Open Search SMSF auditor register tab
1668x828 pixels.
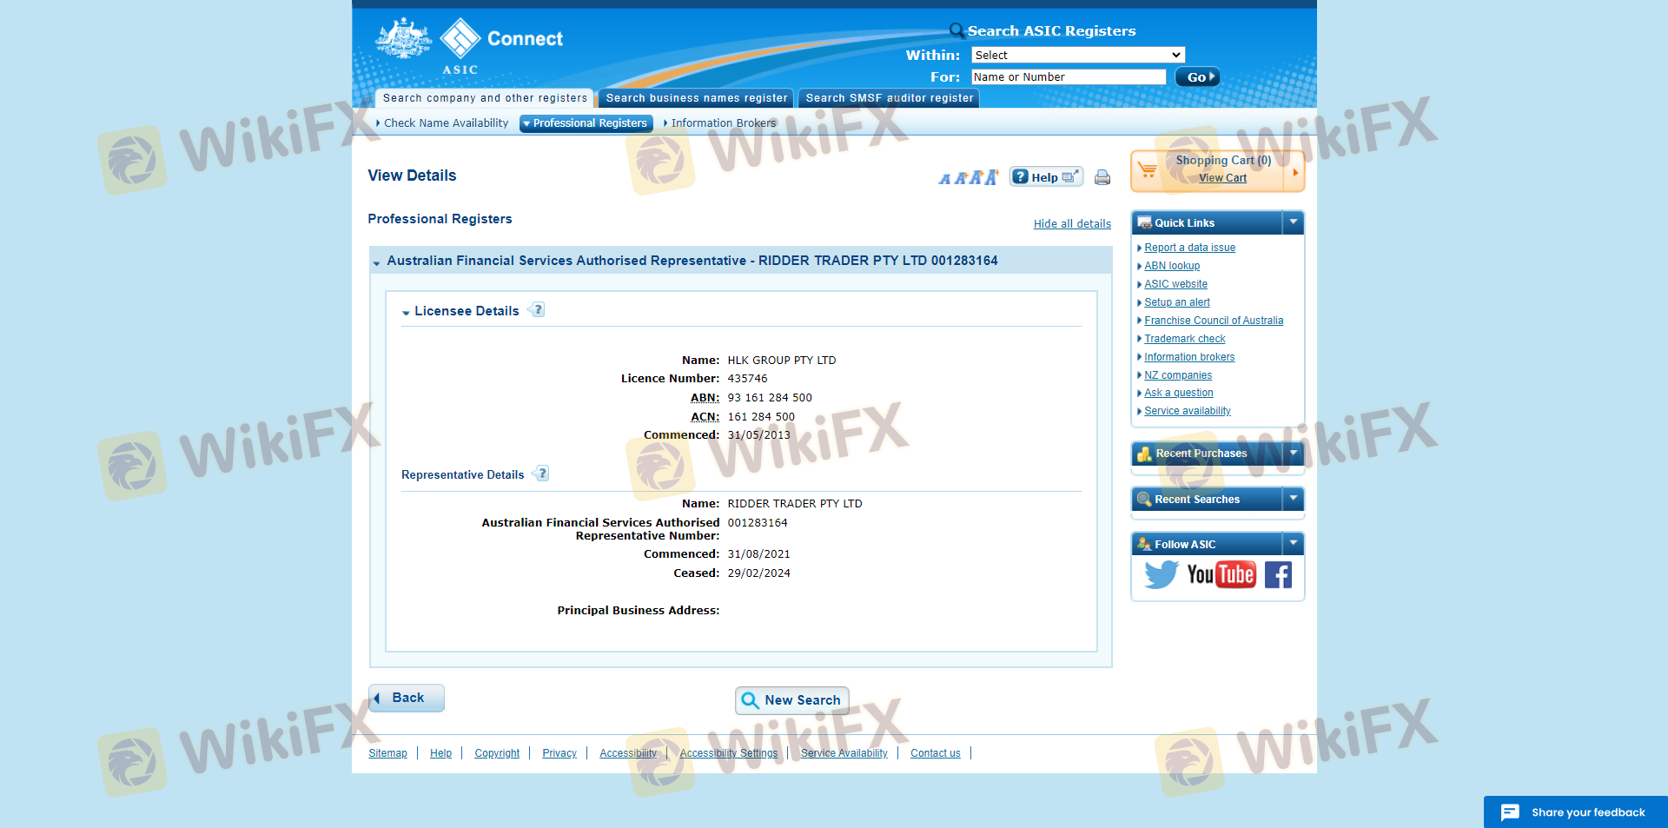889,98
